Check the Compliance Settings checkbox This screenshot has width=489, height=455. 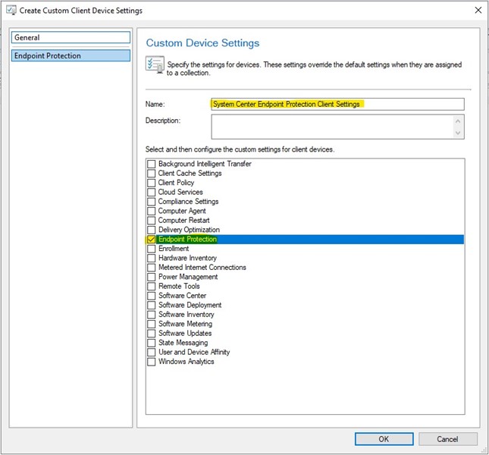pos(152,202)
